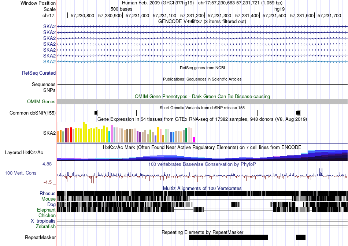Image resolution: width=348 pixels, height=246 pixels.
Task: Select the third dbSNP variant marker from left
Action: point(257,113)
